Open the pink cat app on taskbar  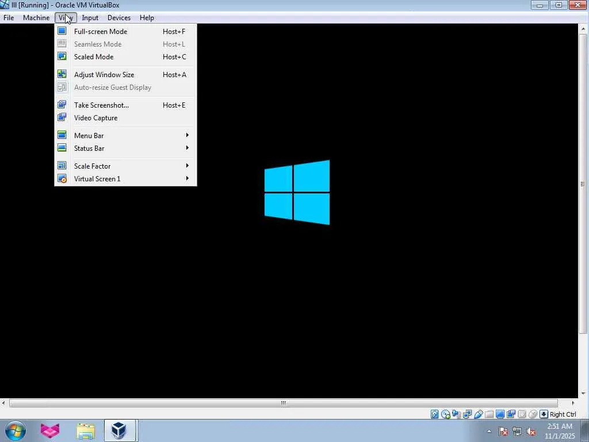pyautogui.click(x=50, y=430)
